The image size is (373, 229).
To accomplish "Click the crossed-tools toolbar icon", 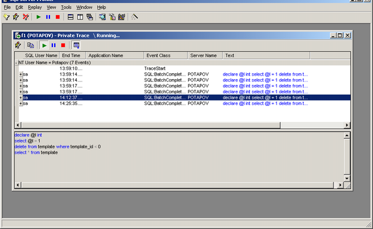I will coord(121,17).
